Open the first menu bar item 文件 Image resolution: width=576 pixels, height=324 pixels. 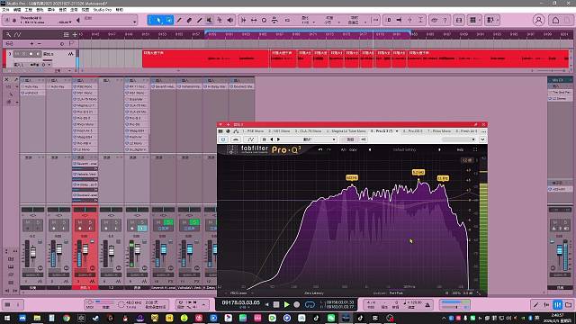[x=6, y=10]
